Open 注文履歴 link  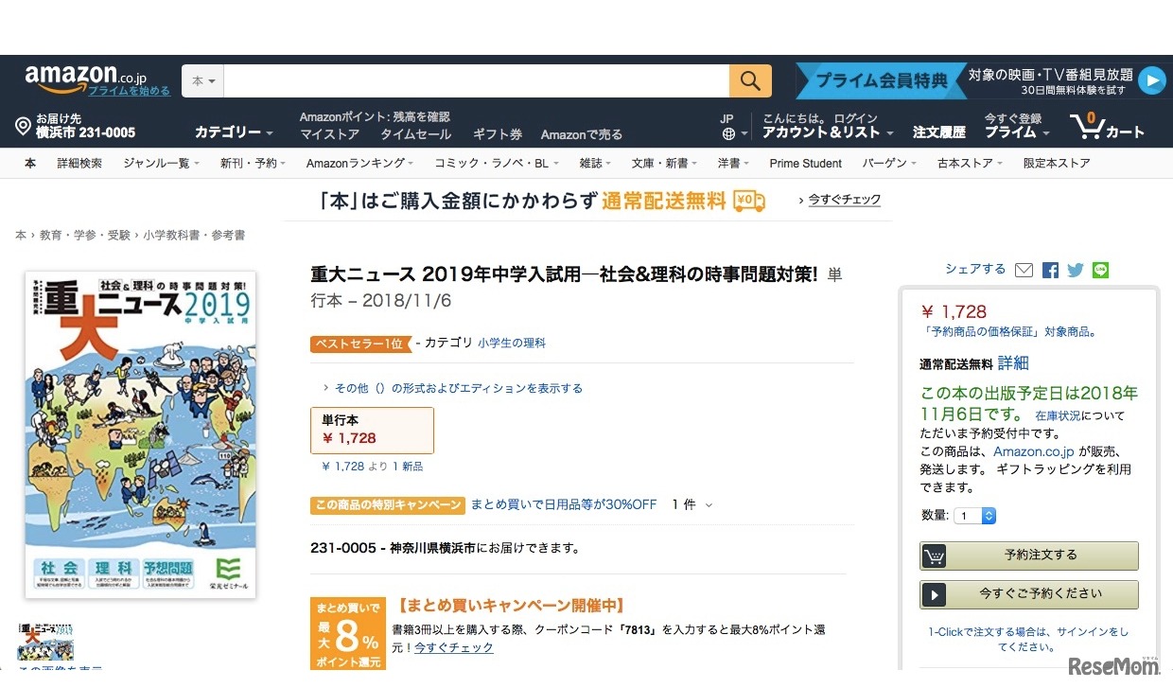point(939,132)
